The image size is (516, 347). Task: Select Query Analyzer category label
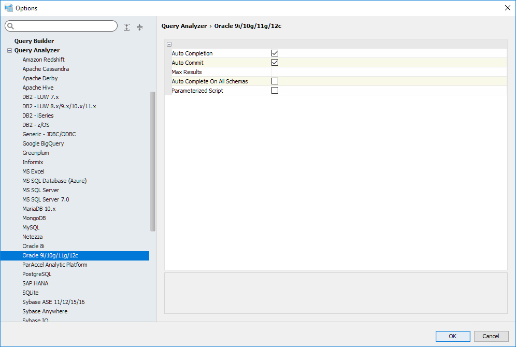37,50
